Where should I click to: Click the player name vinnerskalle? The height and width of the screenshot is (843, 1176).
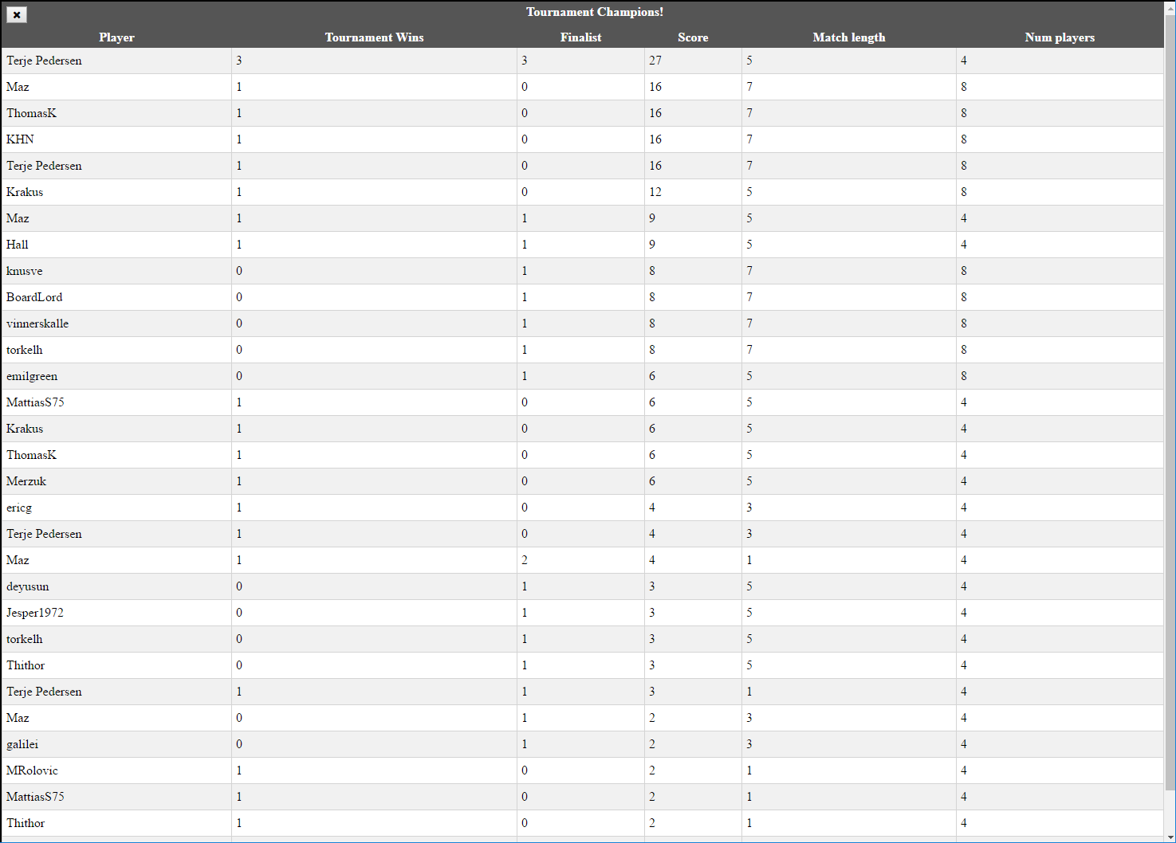coord(37,323)
